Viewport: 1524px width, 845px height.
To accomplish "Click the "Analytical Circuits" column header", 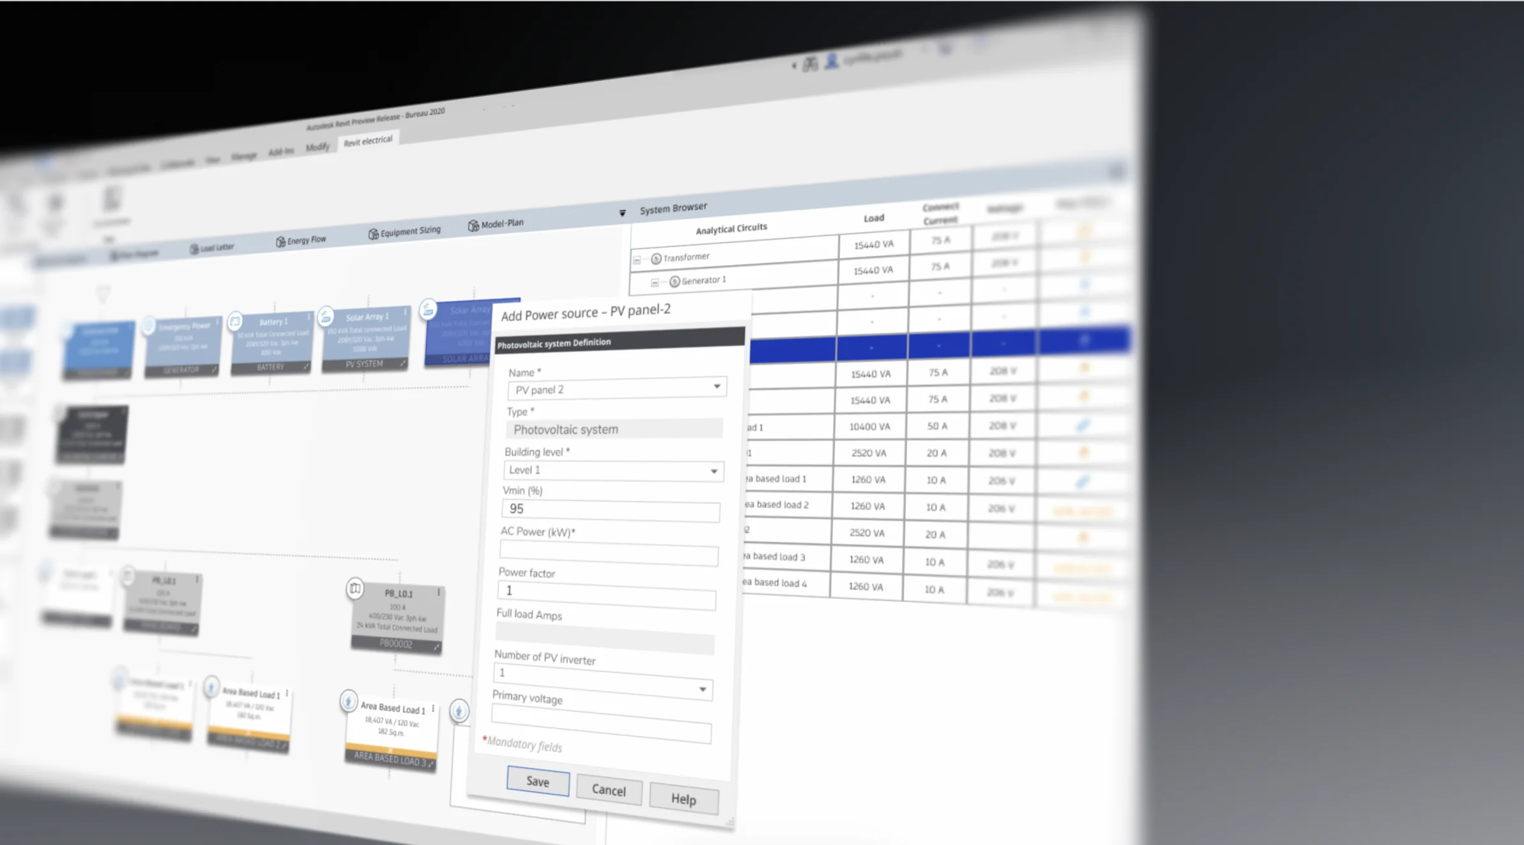I will (731, 228).
